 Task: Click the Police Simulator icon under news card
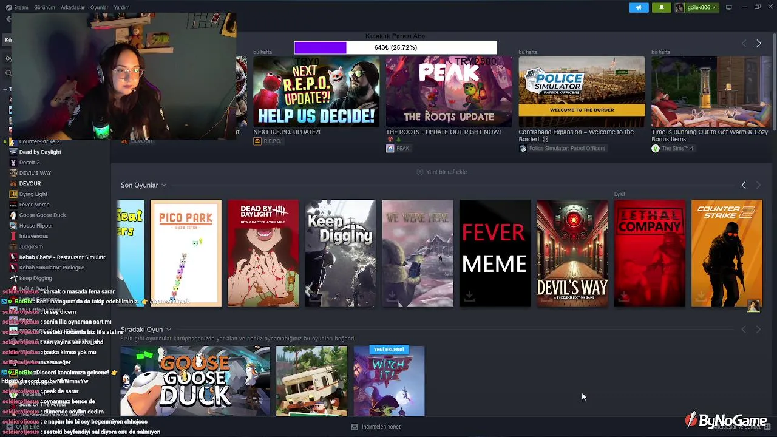(523, 148)
